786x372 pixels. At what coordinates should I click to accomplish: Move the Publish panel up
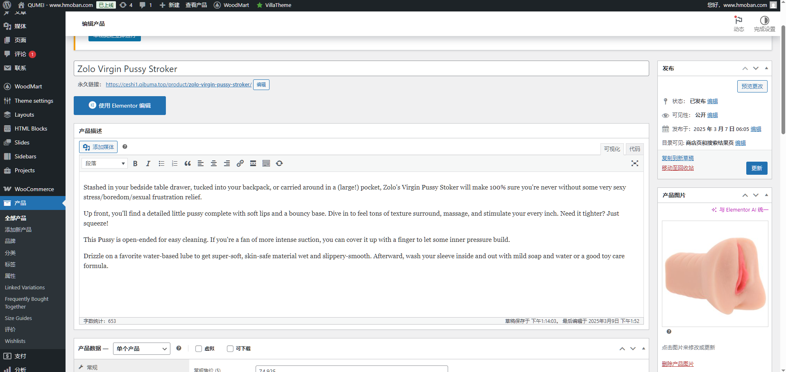point(745,68)
